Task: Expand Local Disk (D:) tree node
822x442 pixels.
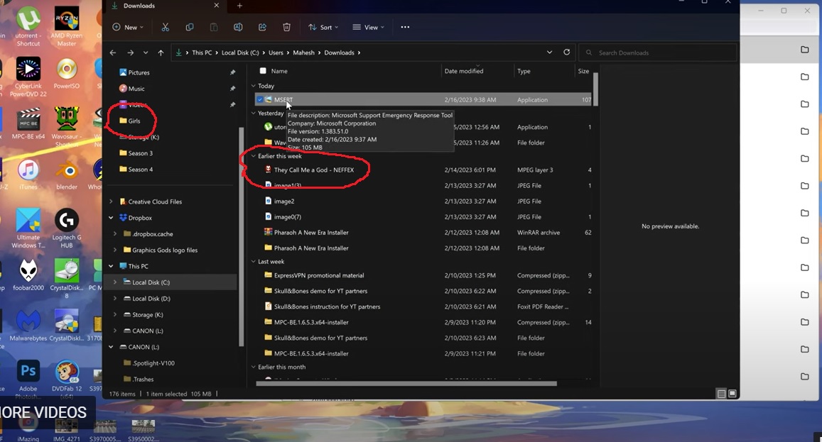Action: pyautogui.click(x=115, y=299)
